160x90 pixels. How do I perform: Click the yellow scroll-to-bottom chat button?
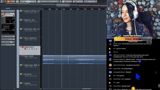[133, 88]
